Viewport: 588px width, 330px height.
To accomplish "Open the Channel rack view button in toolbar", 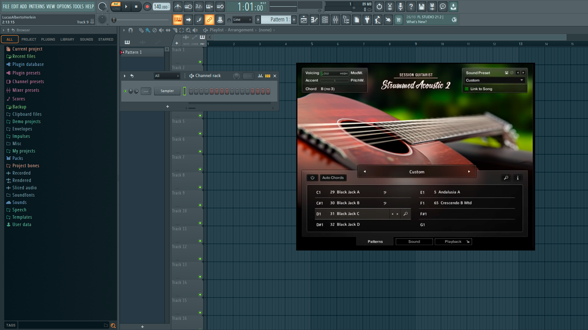I will 325,20.
